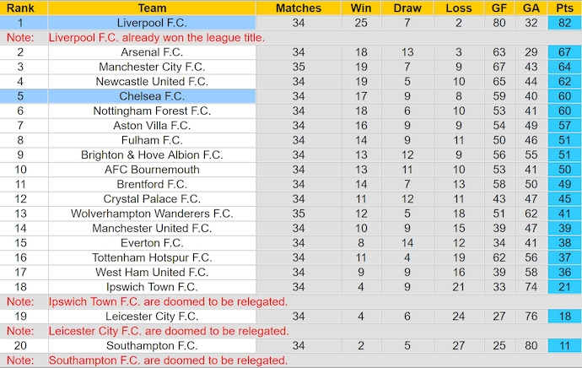Screen dimensions: 582x368
Task: Open the Southampton F.C. team entry
Action: click(152, 345)
